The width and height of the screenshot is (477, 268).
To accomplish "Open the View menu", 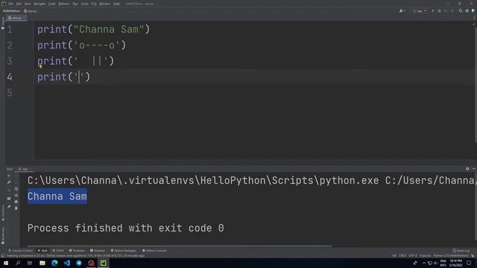I will coord(28,4).
